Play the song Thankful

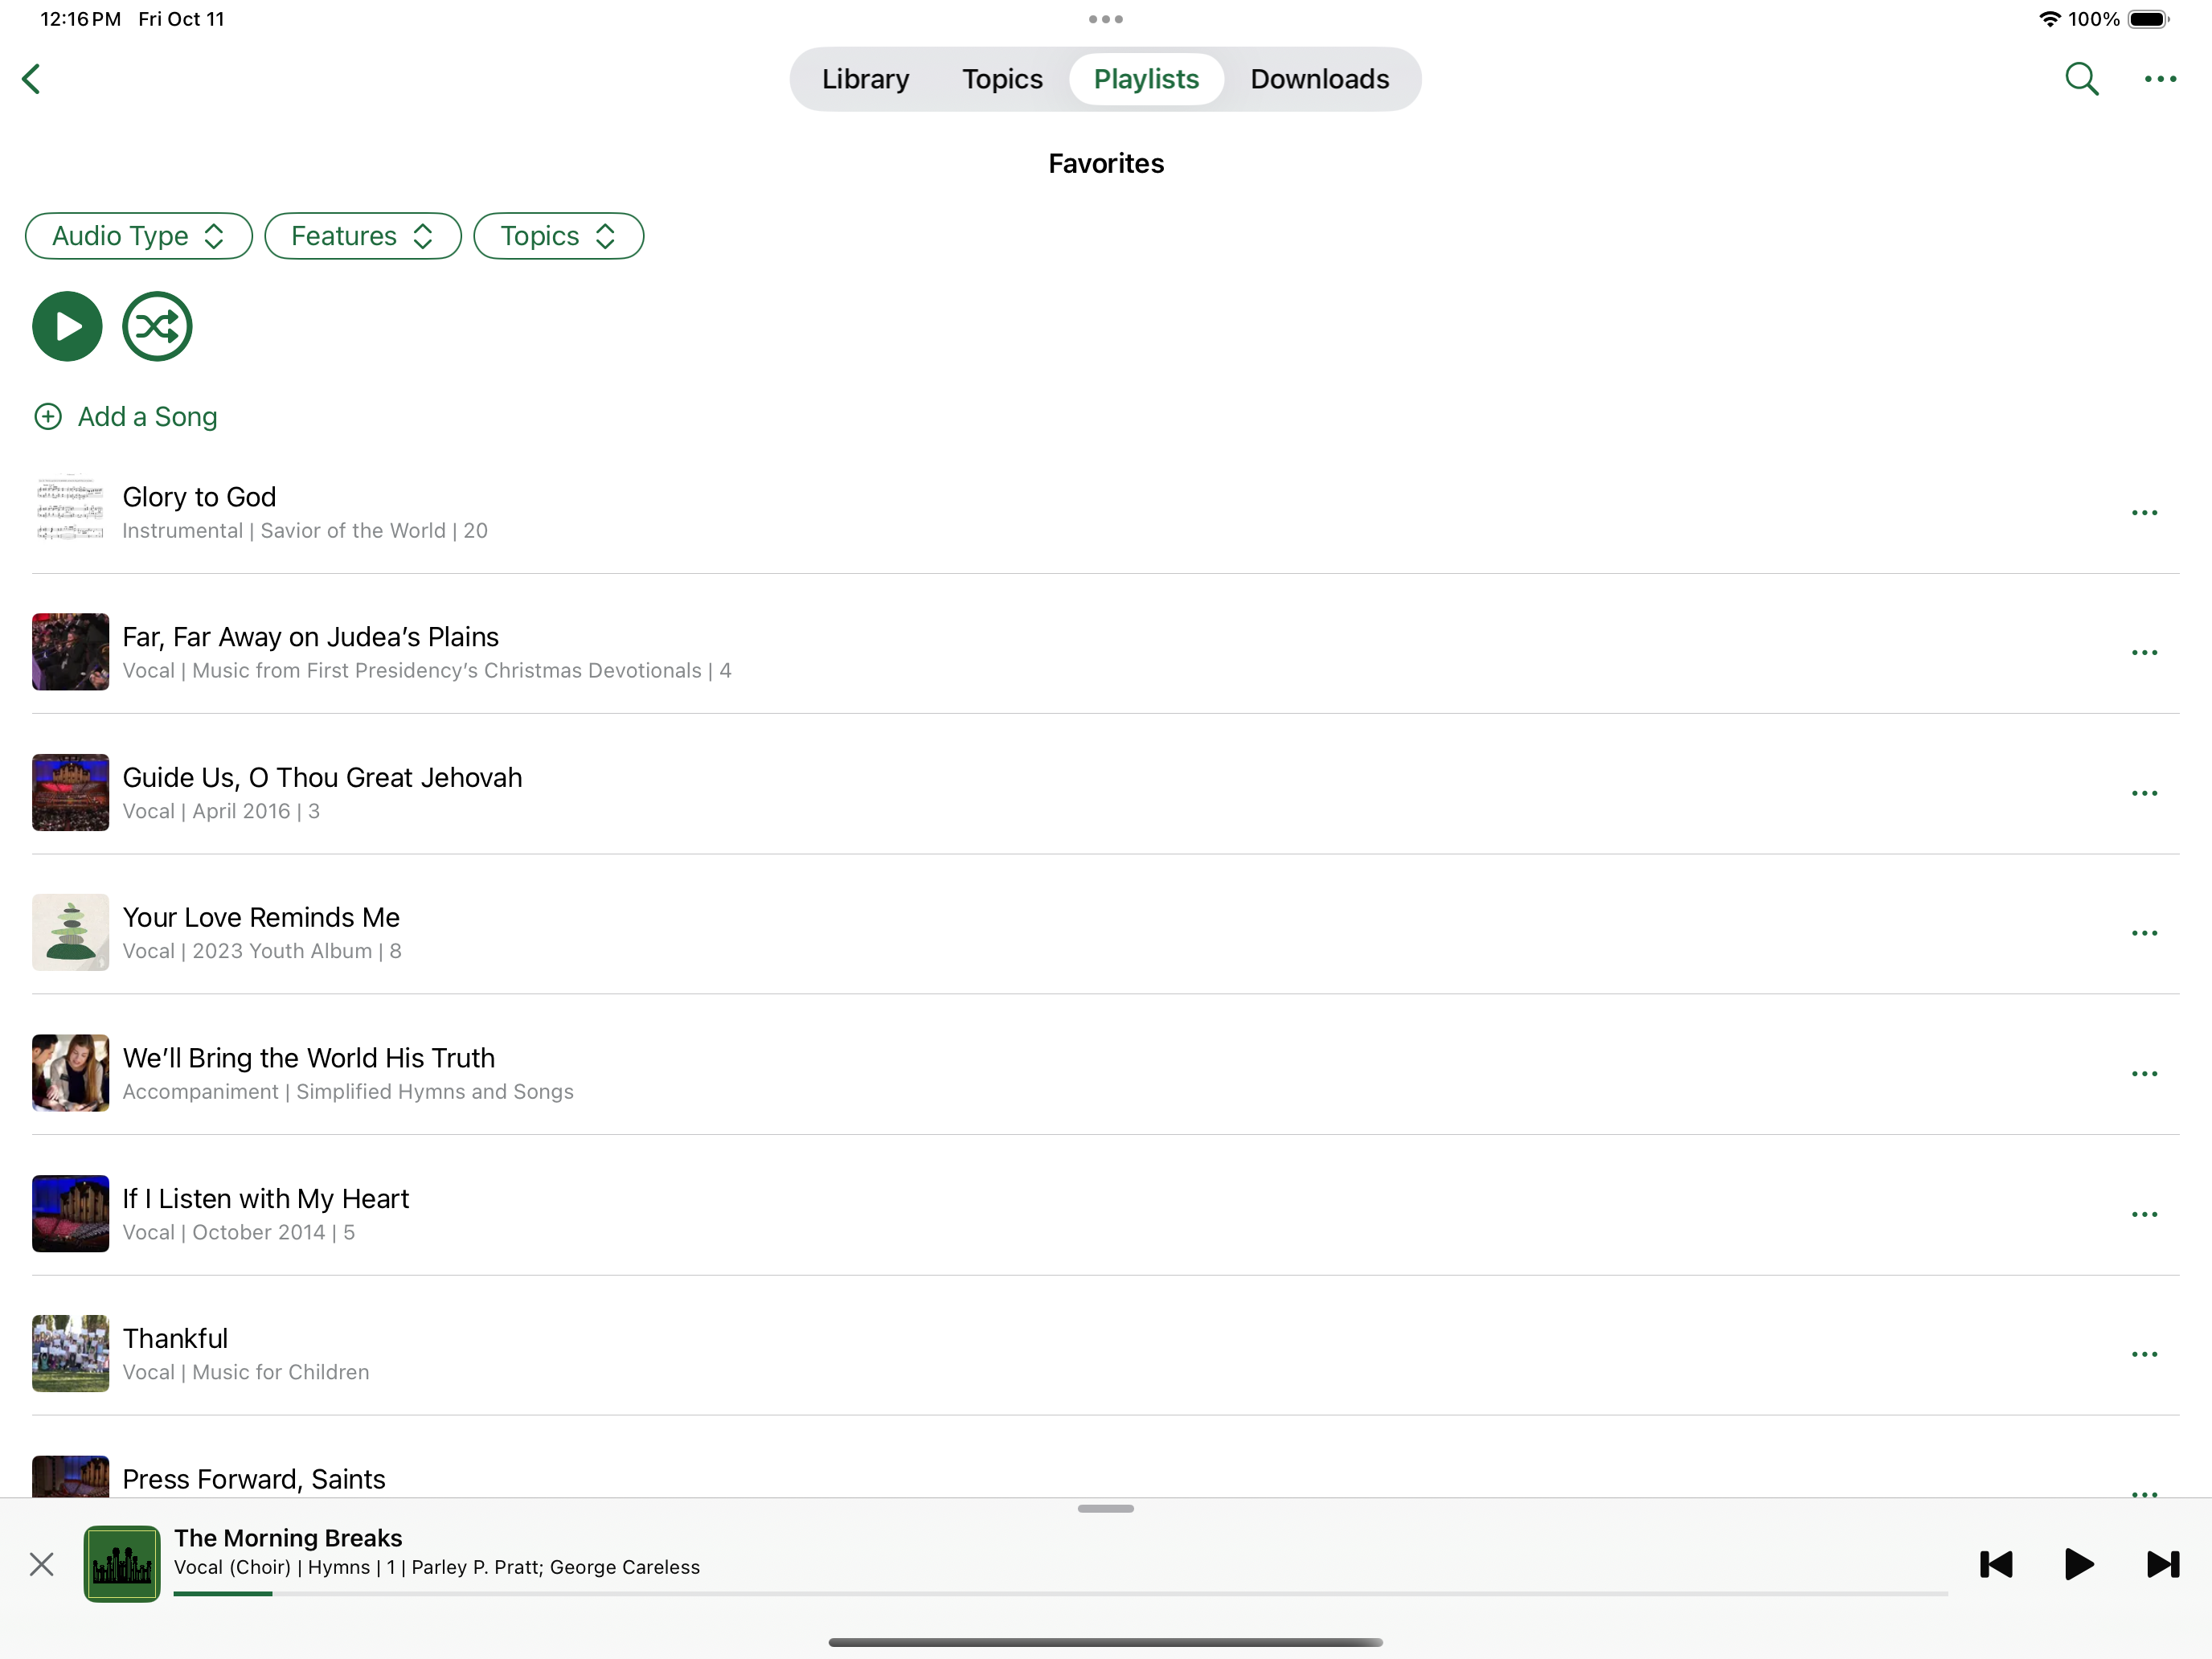1105,1353
